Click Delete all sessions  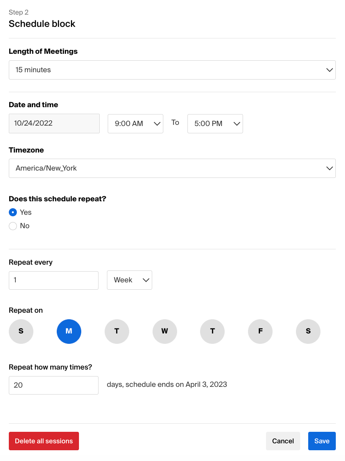(x=44, y=441)
